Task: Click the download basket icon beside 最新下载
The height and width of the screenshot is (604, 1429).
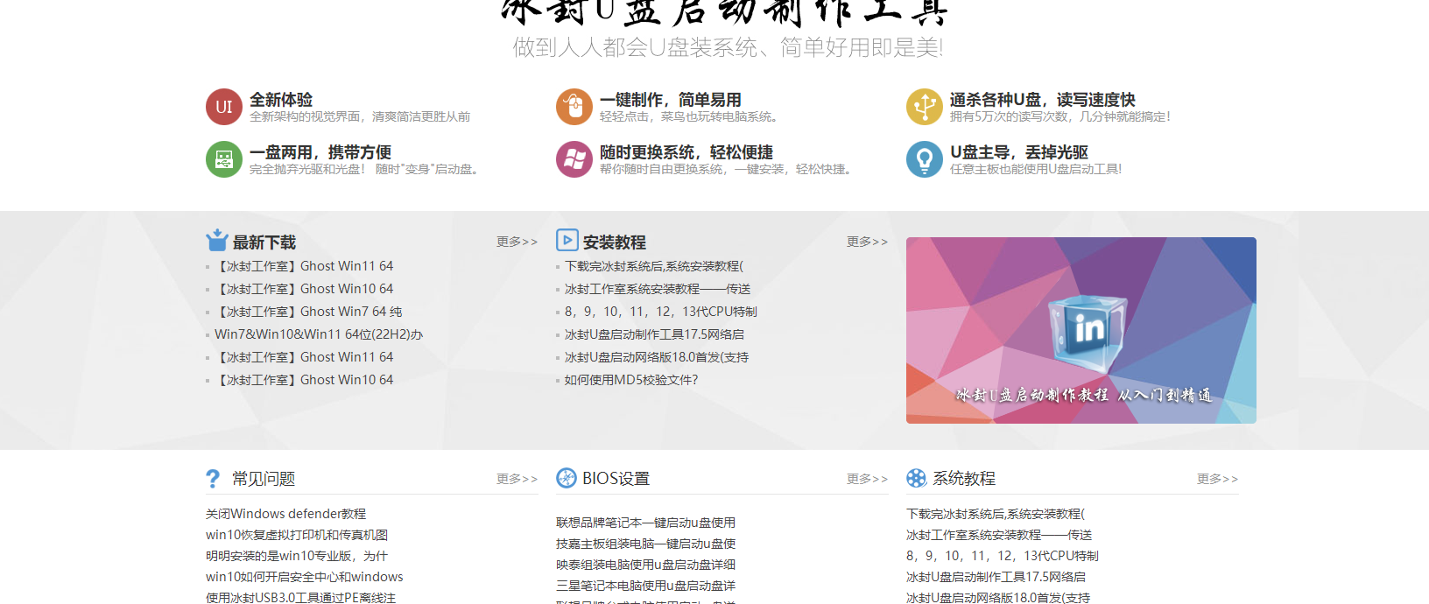Action: (217, 240)
